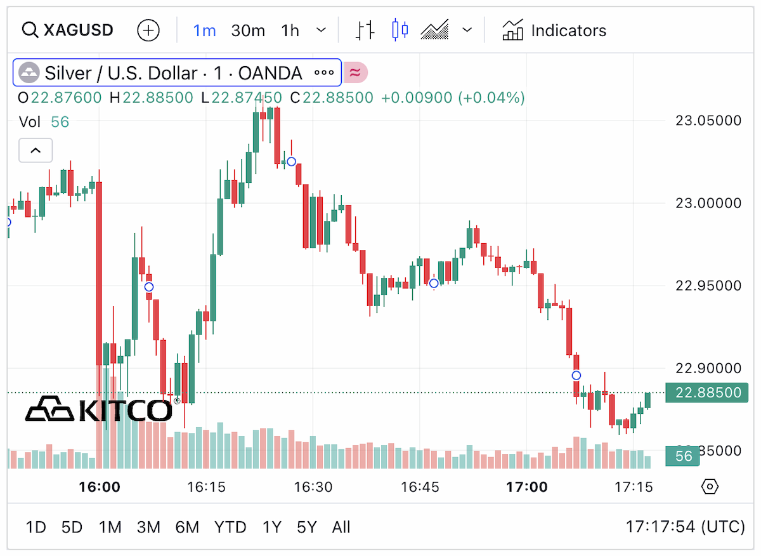
Task: Select the area chart style icon
Action: click(435, 30)
